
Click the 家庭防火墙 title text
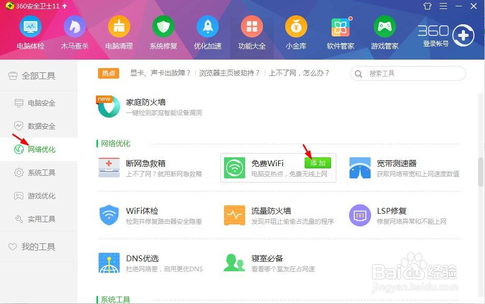point(145,102)
